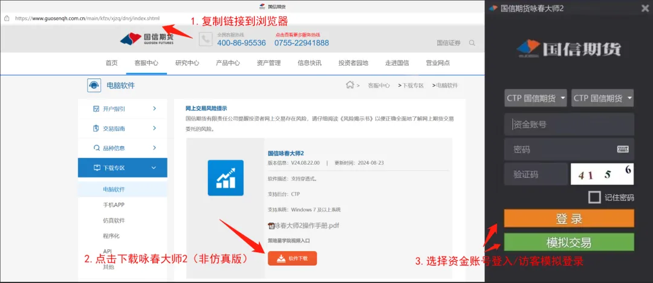The height and width of the screenshot is (283, 653).
Task: Open the 首页 nav tab
Action: (x=112, y=63)
